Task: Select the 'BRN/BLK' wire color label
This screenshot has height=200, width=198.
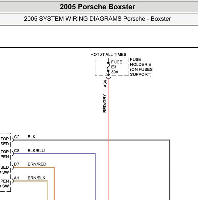Action: [37, 178]
